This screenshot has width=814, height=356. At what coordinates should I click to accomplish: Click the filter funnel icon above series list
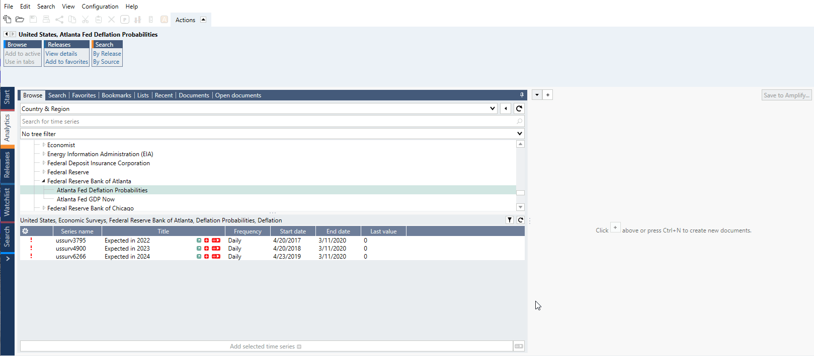point(510,220)
